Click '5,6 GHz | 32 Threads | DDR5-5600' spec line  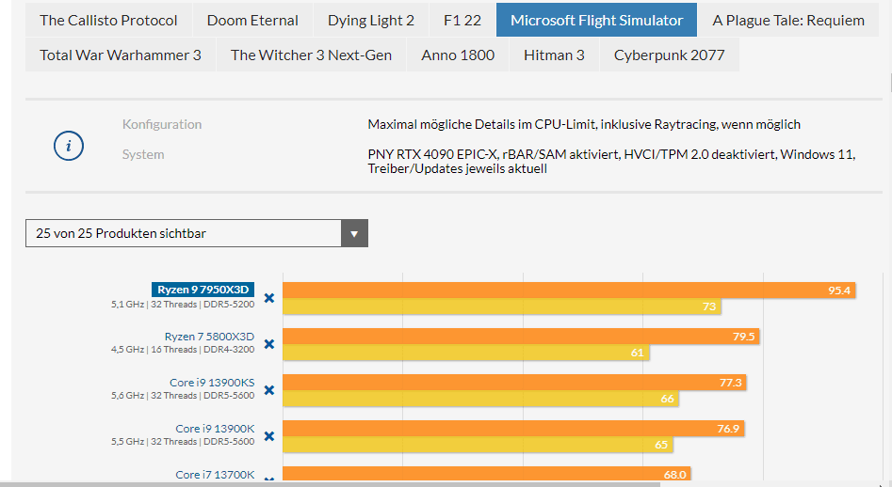point(183,396)
